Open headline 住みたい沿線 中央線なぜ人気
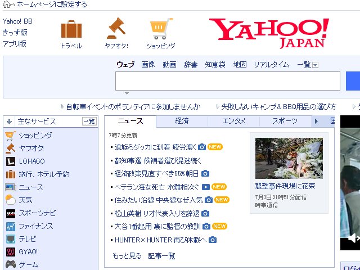The image size is (360, 270). (x=159, y=200)
